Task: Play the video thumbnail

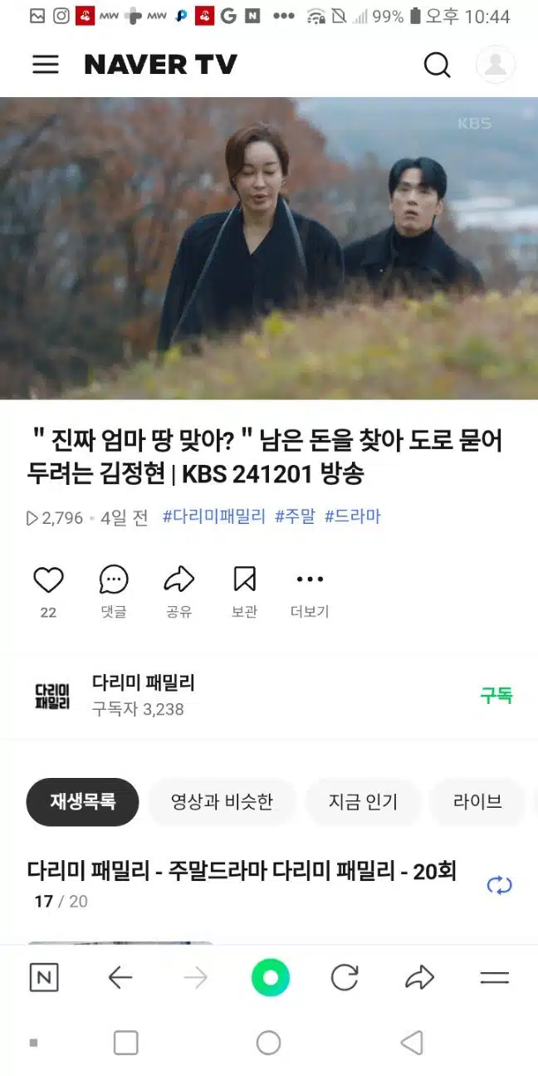Action: point(269,248)
